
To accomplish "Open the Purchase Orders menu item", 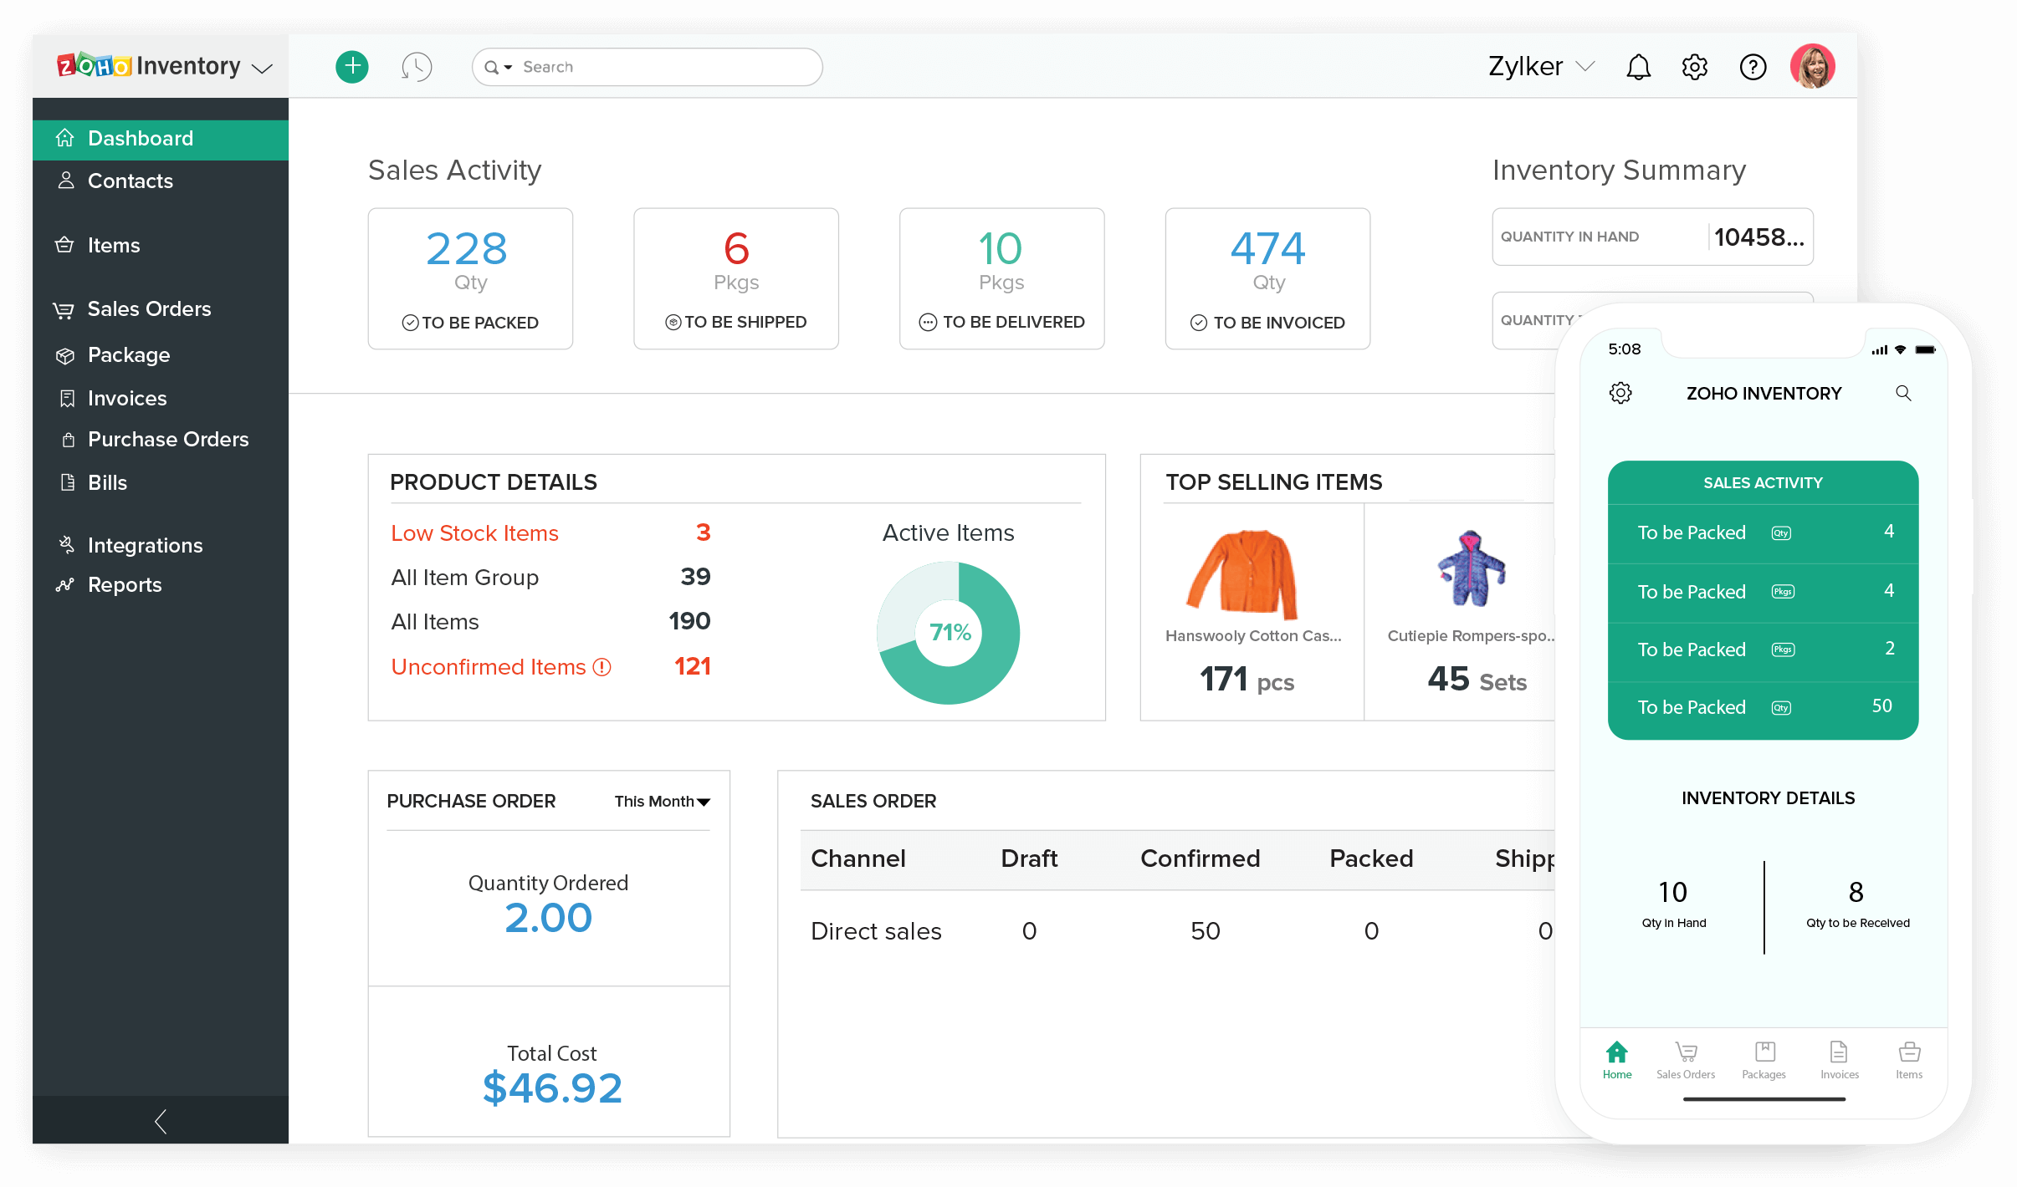I will (168, 441).
